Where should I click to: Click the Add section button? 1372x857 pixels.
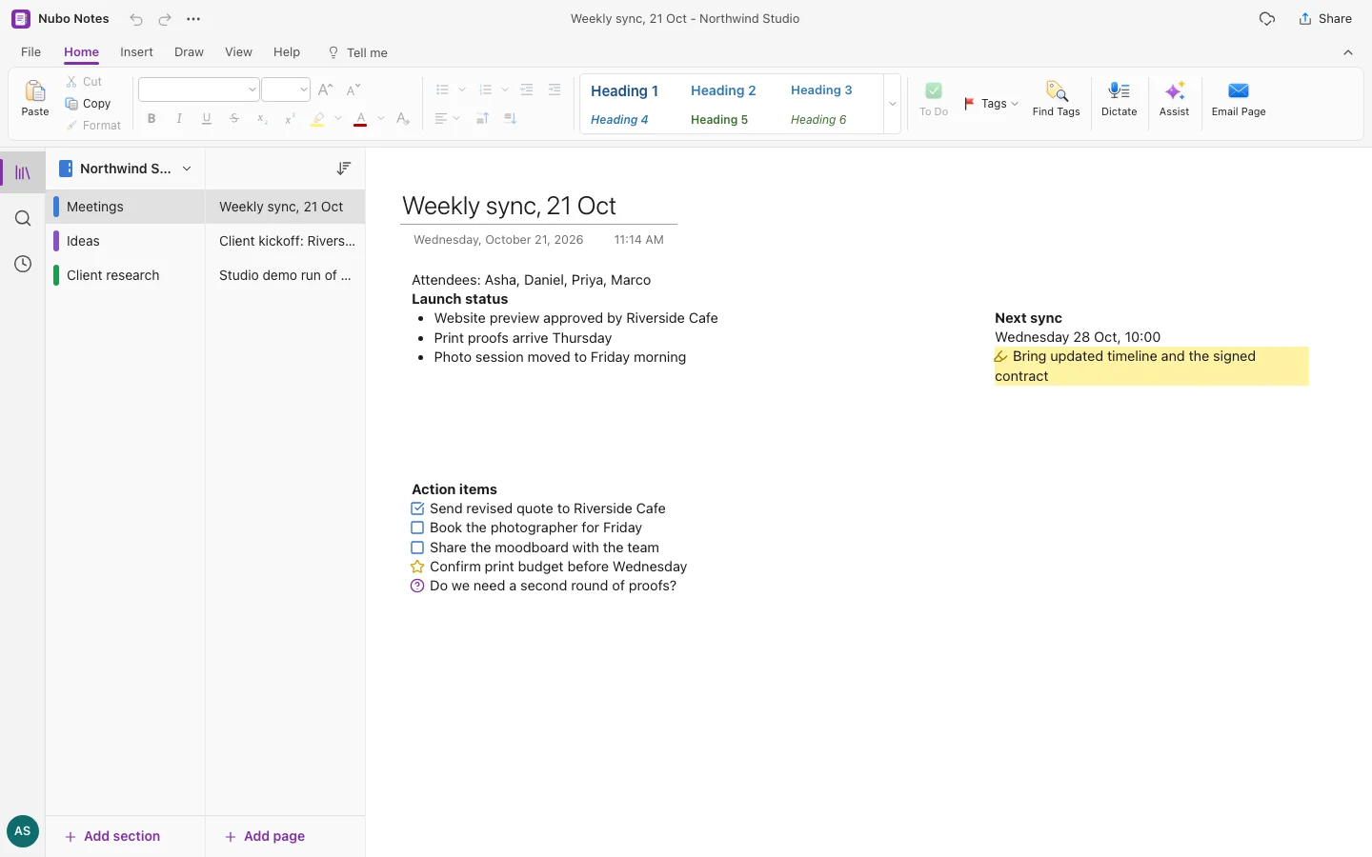point(112,836)
